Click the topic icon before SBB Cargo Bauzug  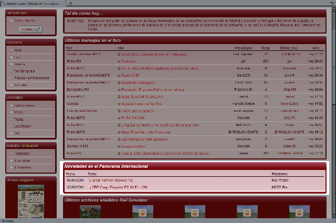pos(89,187)
